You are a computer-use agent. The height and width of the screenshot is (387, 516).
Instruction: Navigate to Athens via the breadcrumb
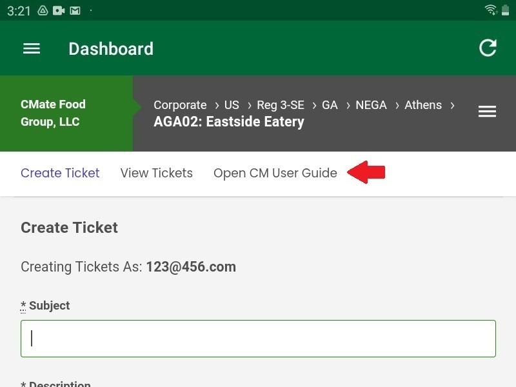(x=423, y=105)
